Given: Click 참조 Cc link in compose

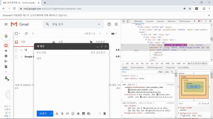Looking at the screenshot, I should (93, 53).
